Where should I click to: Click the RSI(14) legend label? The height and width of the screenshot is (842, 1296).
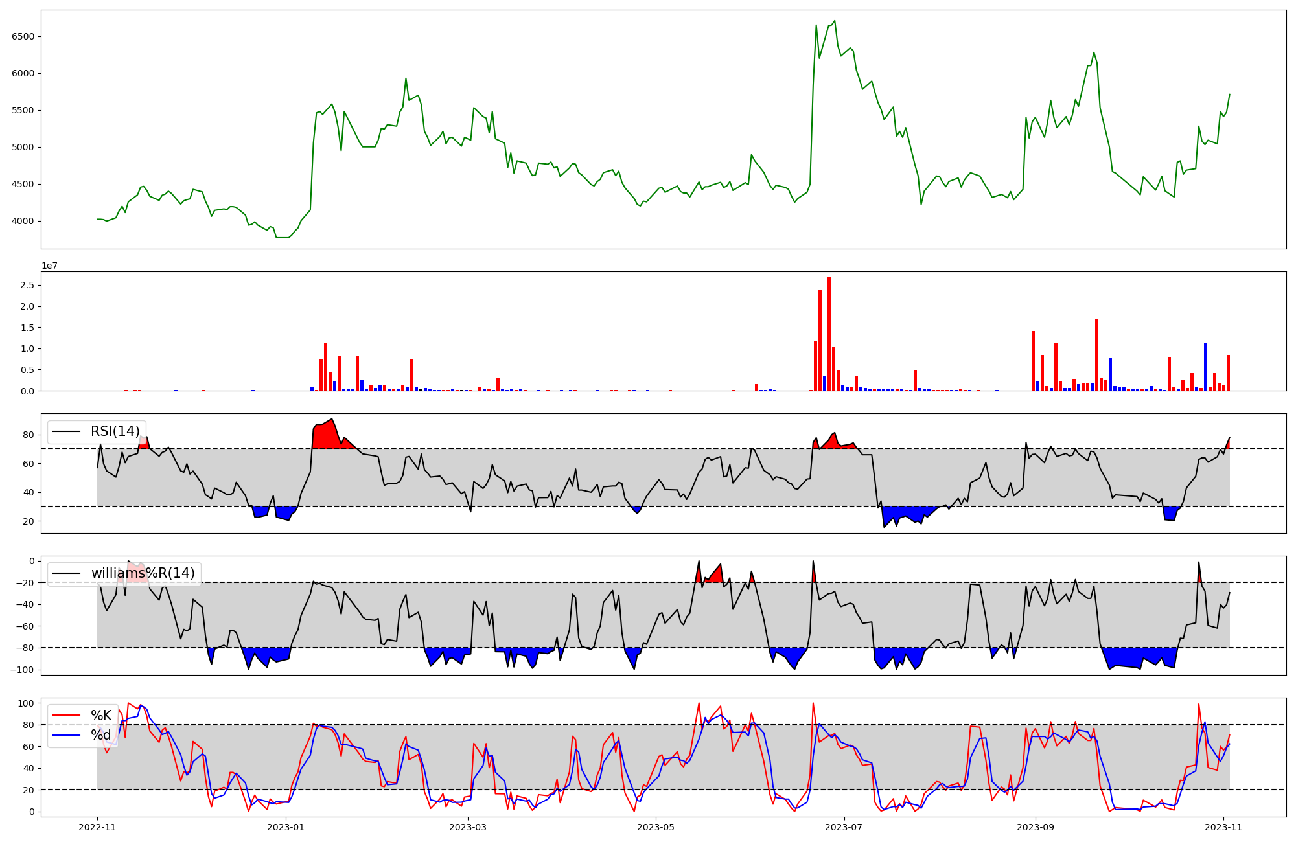115,431
